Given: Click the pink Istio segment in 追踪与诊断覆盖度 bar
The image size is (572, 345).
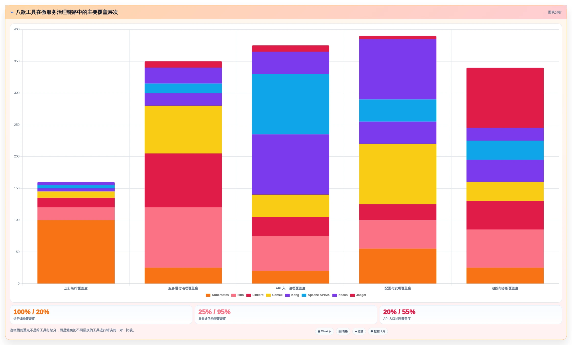Looking at the screenshot, I should click(505, 249).
